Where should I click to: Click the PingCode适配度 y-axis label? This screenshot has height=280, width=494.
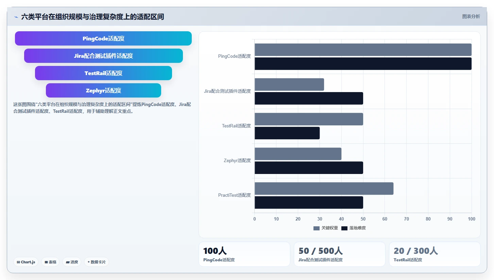pyautogui.click(x=235, y=56)
